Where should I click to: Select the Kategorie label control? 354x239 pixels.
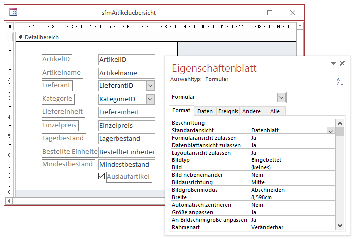click(x=58, y=99)
